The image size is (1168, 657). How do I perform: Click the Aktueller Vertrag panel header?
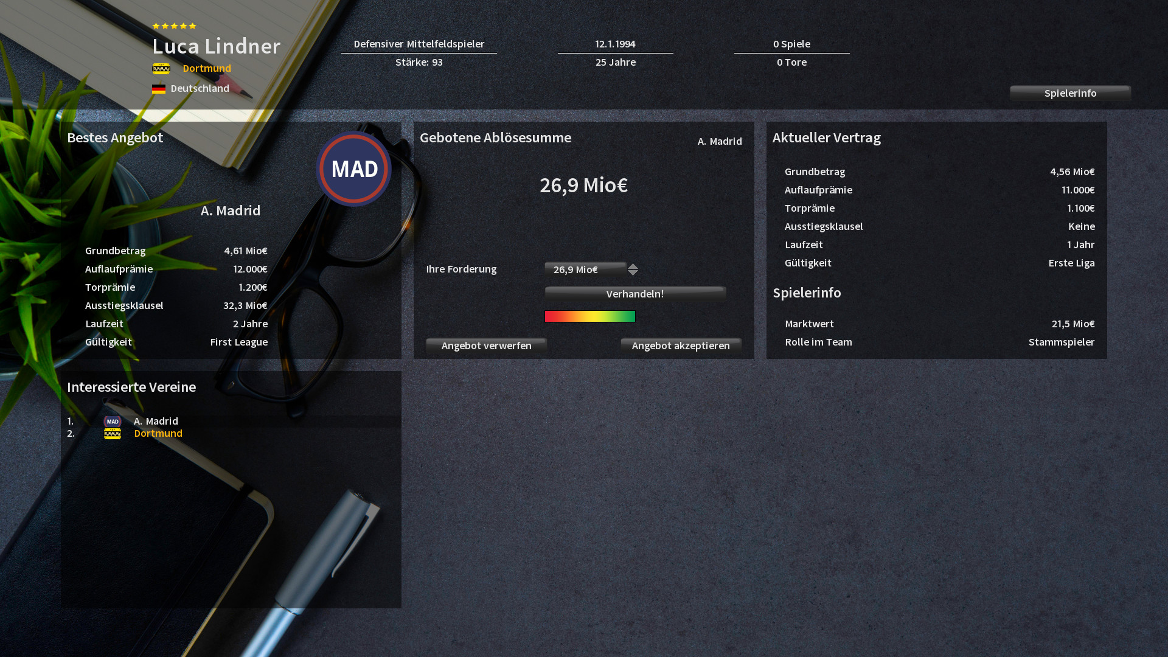(826, 138)
